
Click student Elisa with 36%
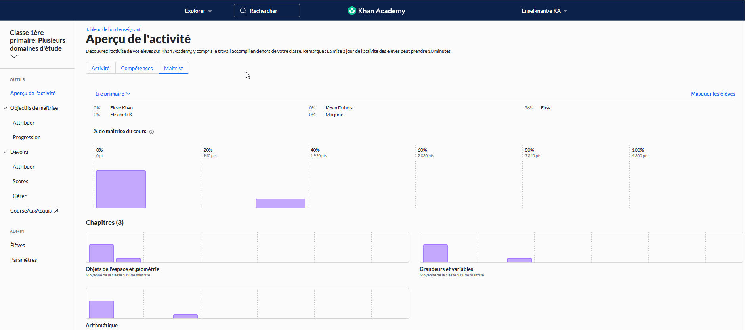point(546,108)
